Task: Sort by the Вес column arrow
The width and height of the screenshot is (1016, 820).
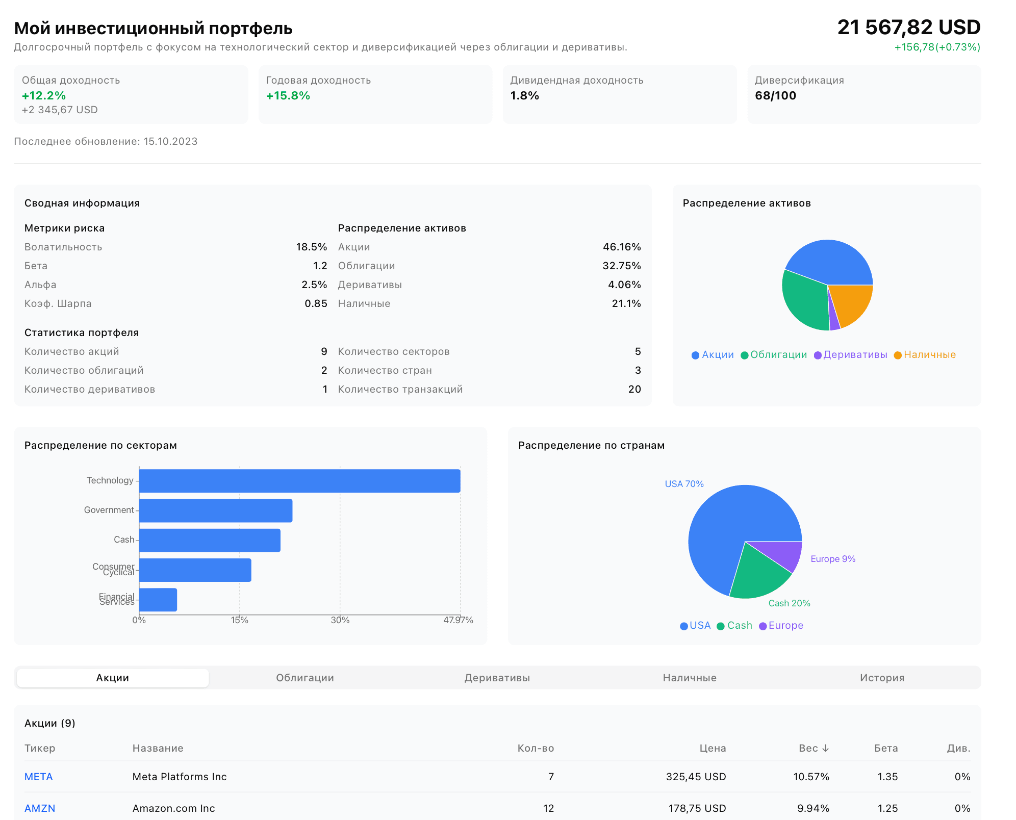Action: [x=825, y=748]
